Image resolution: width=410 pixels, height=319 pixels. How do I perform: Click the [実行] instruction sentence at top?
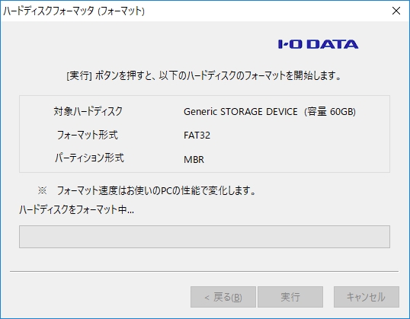click(x=204, y=75)
